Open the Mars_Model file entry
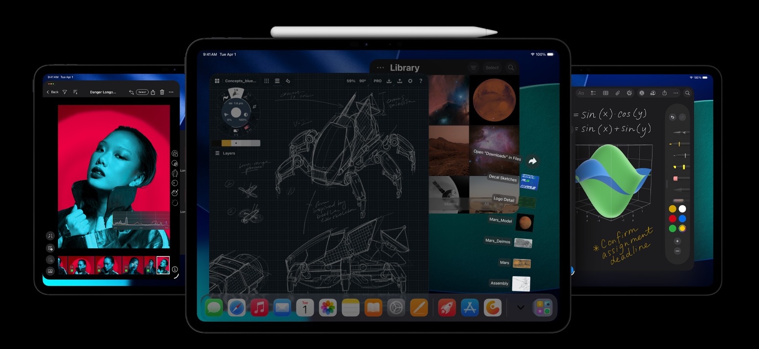The image size is (759, 349). (500, 220)
